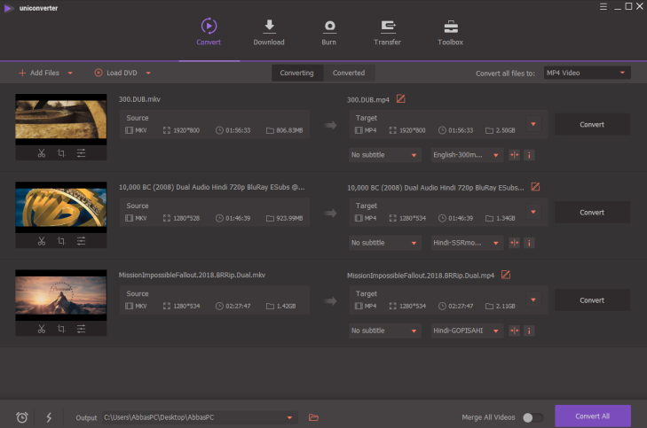Toggle high speed conversion lightning icon
Viewport: 647px width, 428px height.
pyautogui.click(x=49, y=417)
